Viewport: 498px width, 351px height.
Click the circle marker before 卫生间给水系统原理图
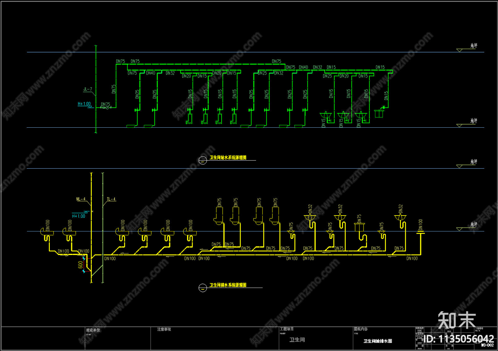203,161
